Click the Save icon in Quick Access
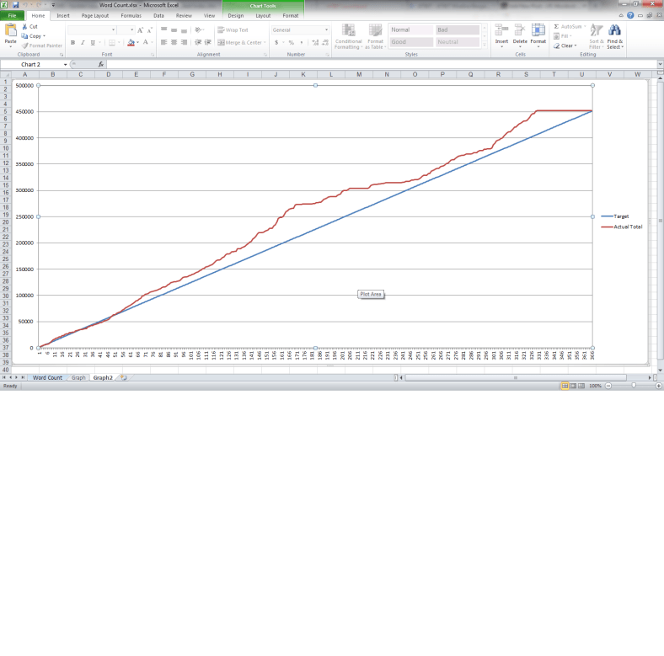This screenshot has width=664, height=656. (x=15, y=5)
